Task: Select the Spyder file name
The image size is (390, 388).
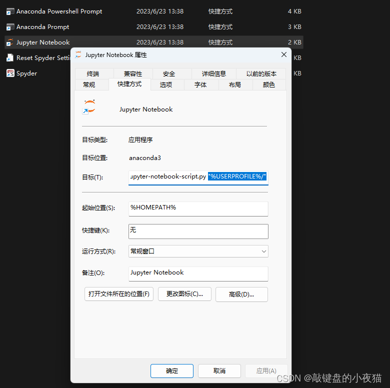Action: [x=26, y=73]
